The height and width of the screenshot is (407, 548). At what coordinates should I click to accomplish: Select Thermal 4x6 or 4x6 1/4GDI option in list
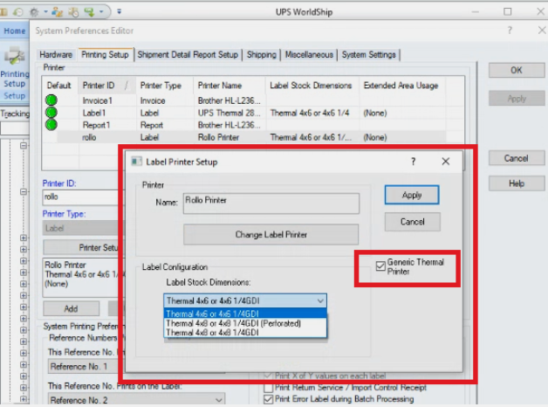point(245,314)
